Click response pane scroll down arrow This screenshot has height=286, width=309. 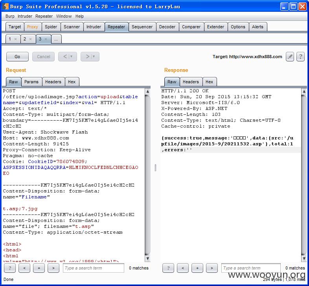pos(304,258)
